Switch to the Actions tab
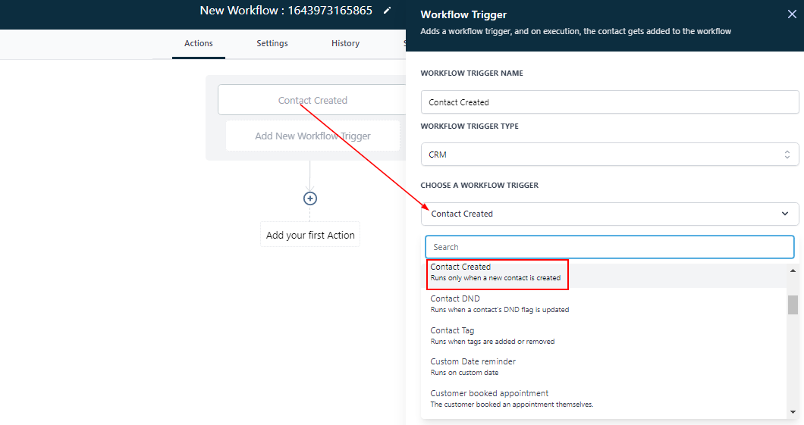This screenshot has width=804, height=425. [199, 43]
